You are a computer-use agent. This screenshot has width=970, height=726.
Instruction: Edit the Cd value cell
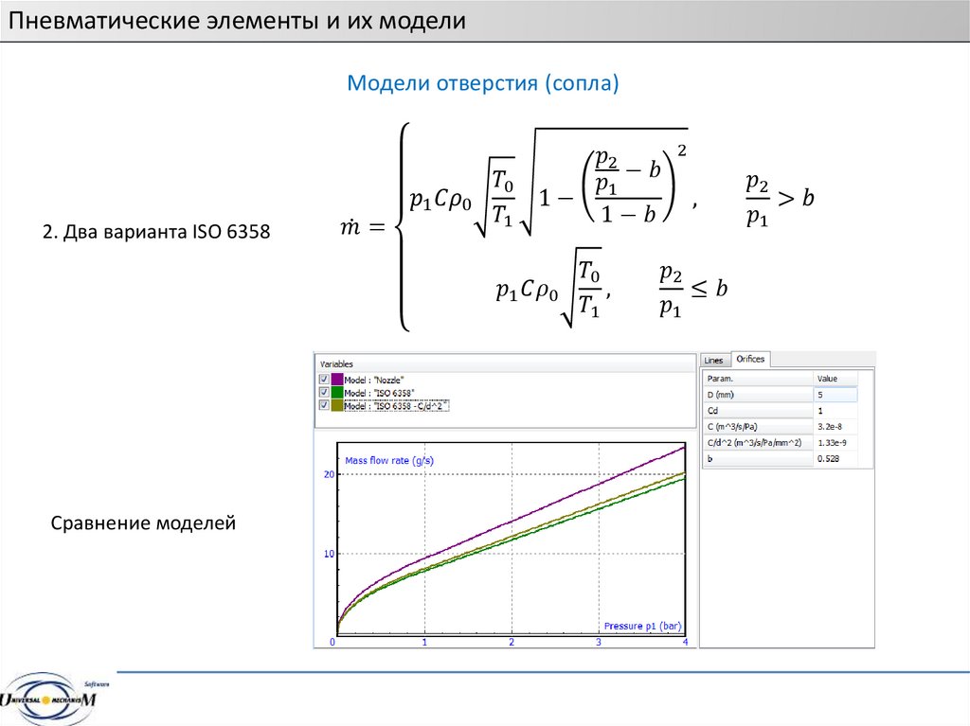coord(835,411)
